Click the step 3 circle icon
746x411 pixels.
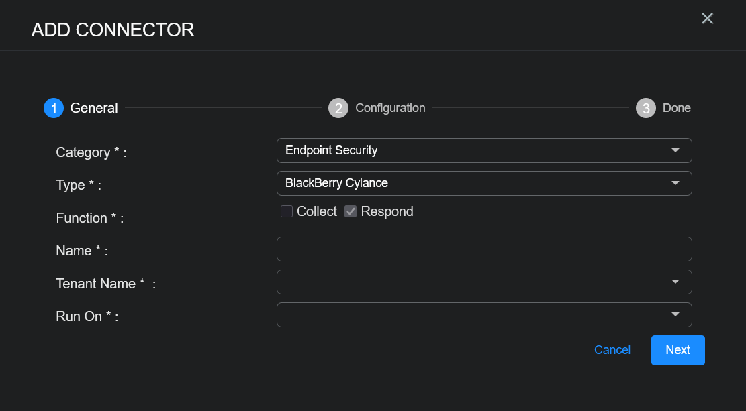tap(646, 108)
